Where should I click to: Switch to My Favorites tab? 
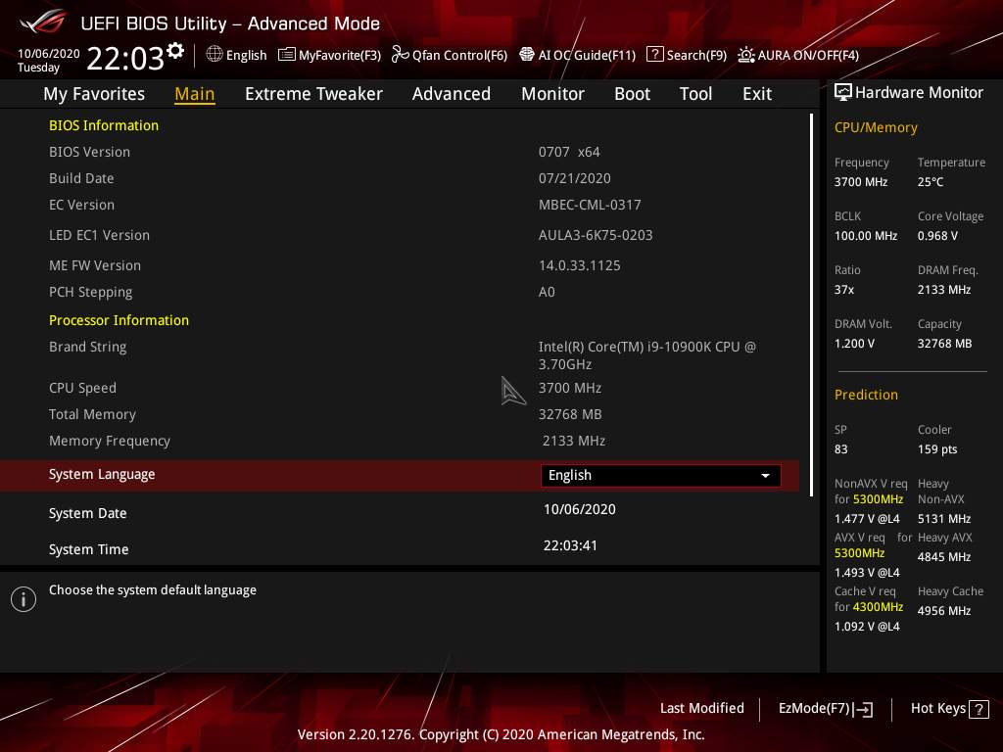click(94, 94)
